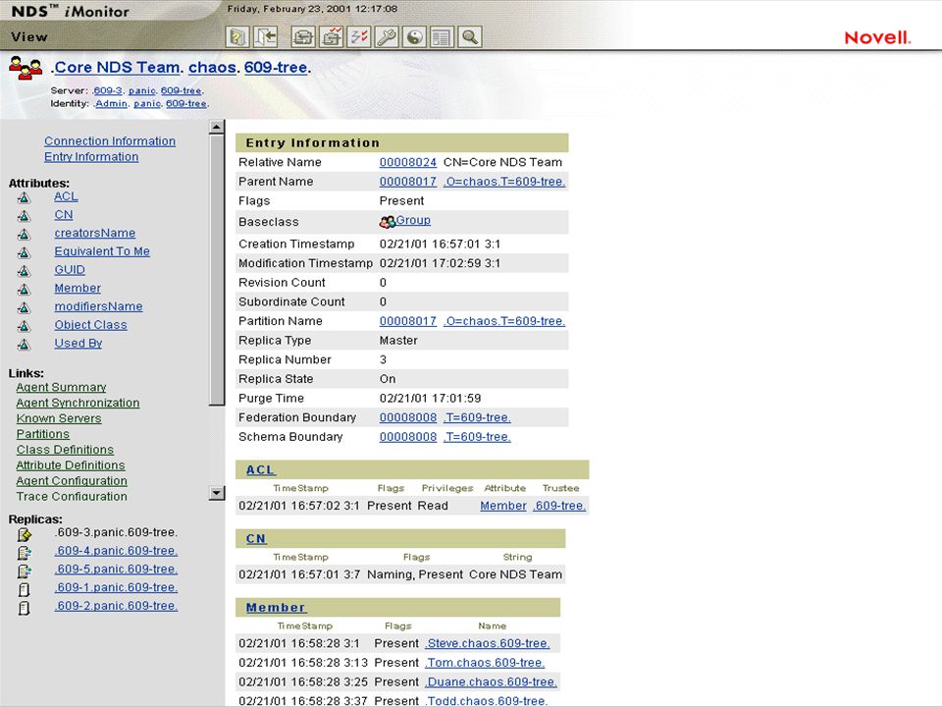Open the Help icon with question mark
The image size is (942, 707).
coord(237,37)
